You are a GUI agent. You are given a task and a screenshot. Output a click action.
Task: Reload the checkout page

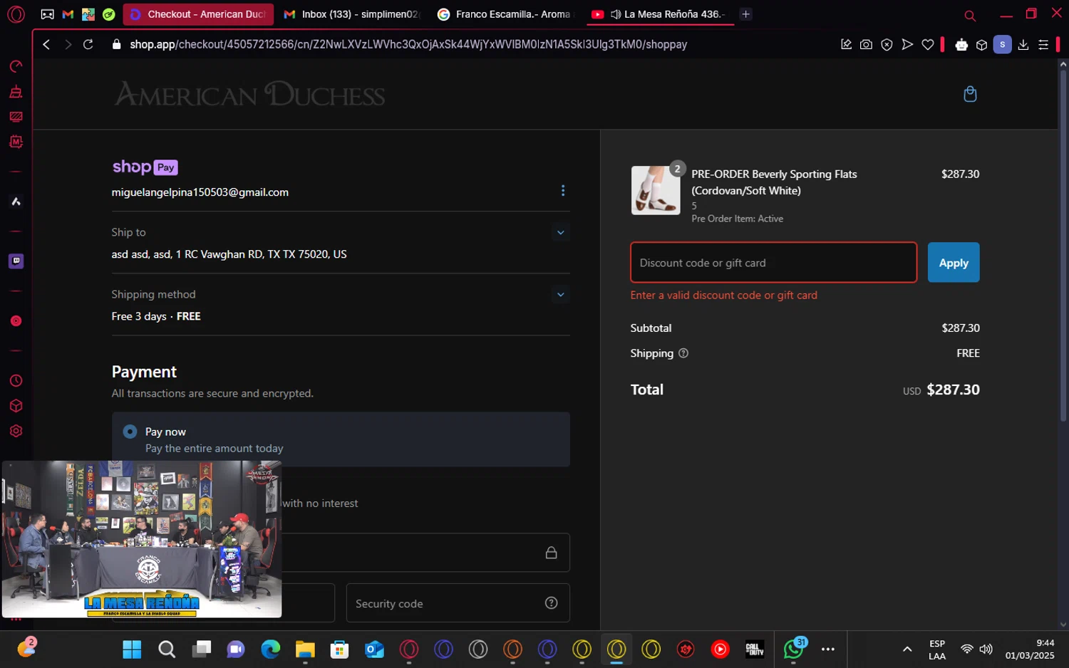88,44
